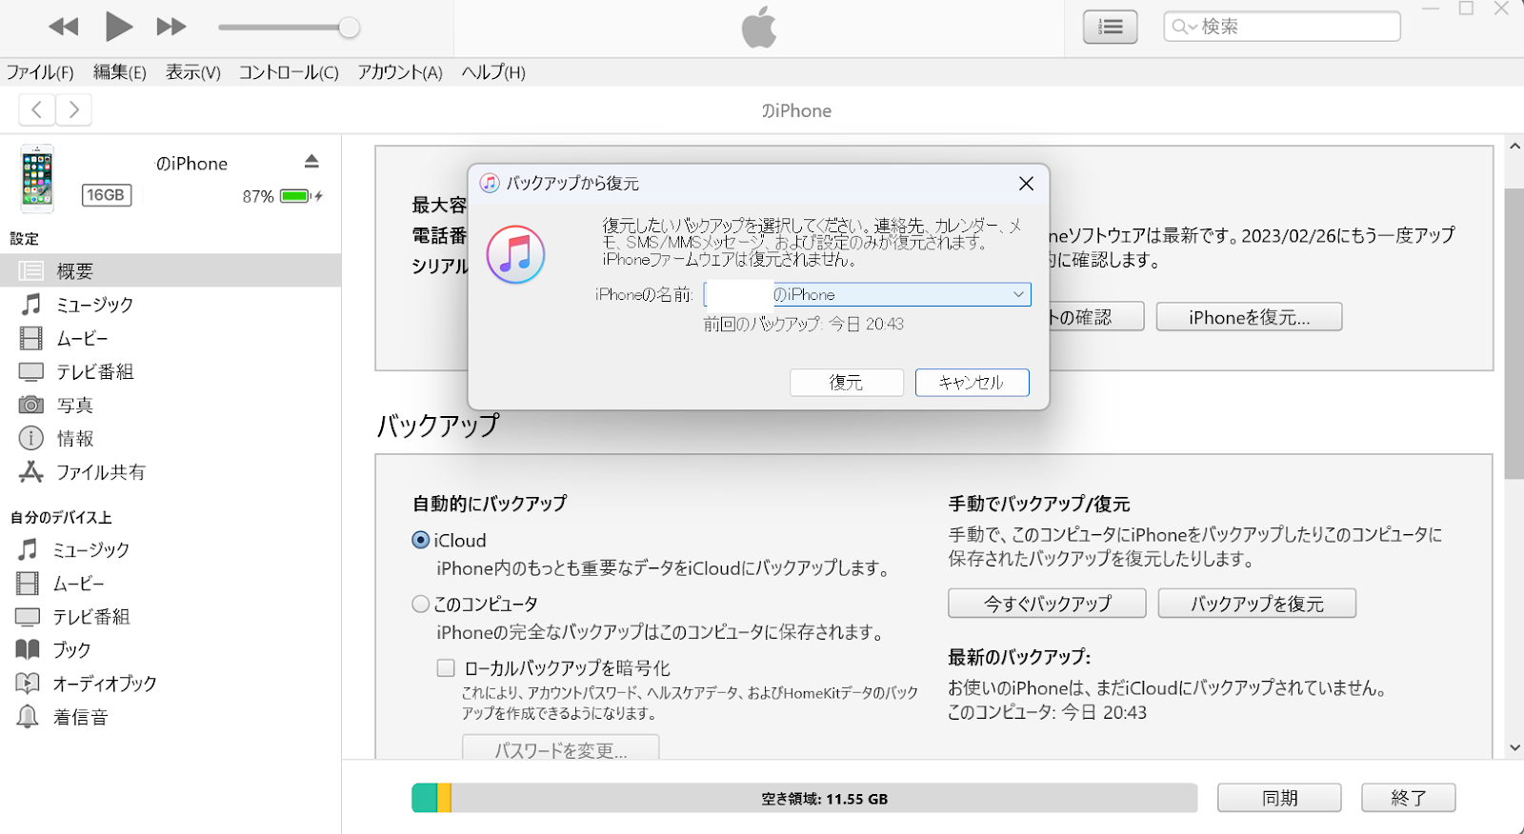Click the iTunes logo in dialog
The width and height of the screenshot is (1524, 834).
[515, 255]
